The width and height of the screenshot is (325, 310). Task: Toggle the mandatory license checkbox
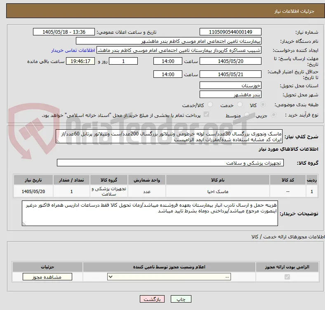pos(287,277)
